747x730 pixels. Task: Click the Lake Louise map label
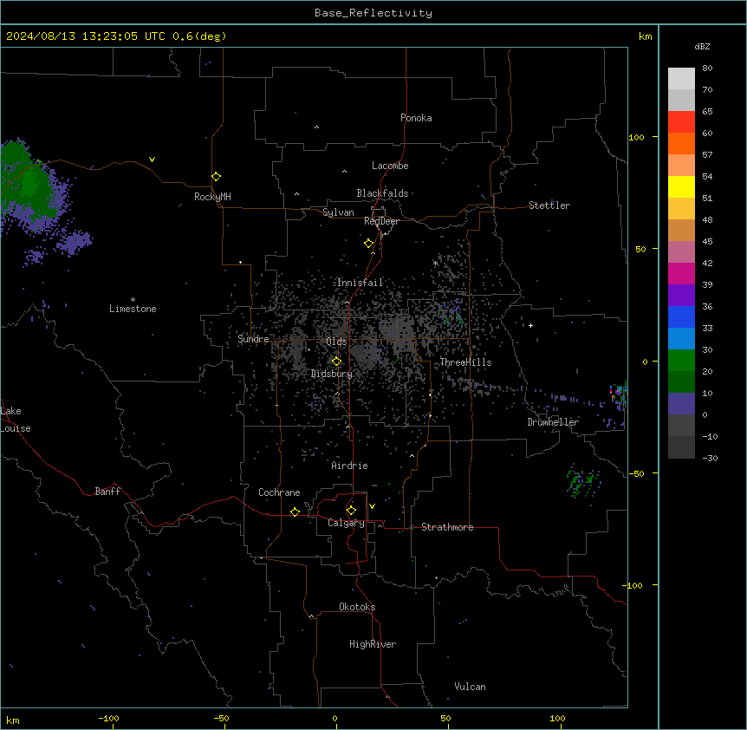(x=16, y=420)
